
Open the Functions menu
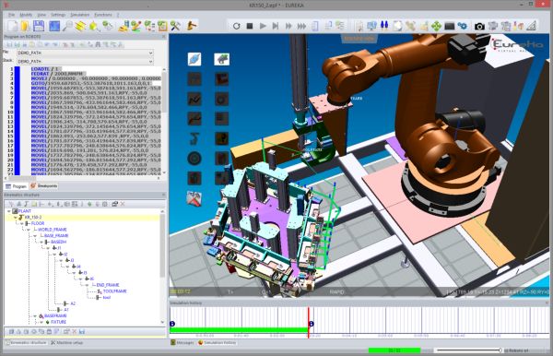(103, 15)
